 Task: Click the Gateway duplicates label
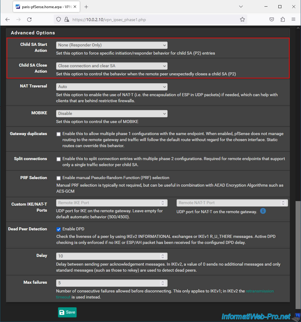pyautogui.click(x=28, y=134)
